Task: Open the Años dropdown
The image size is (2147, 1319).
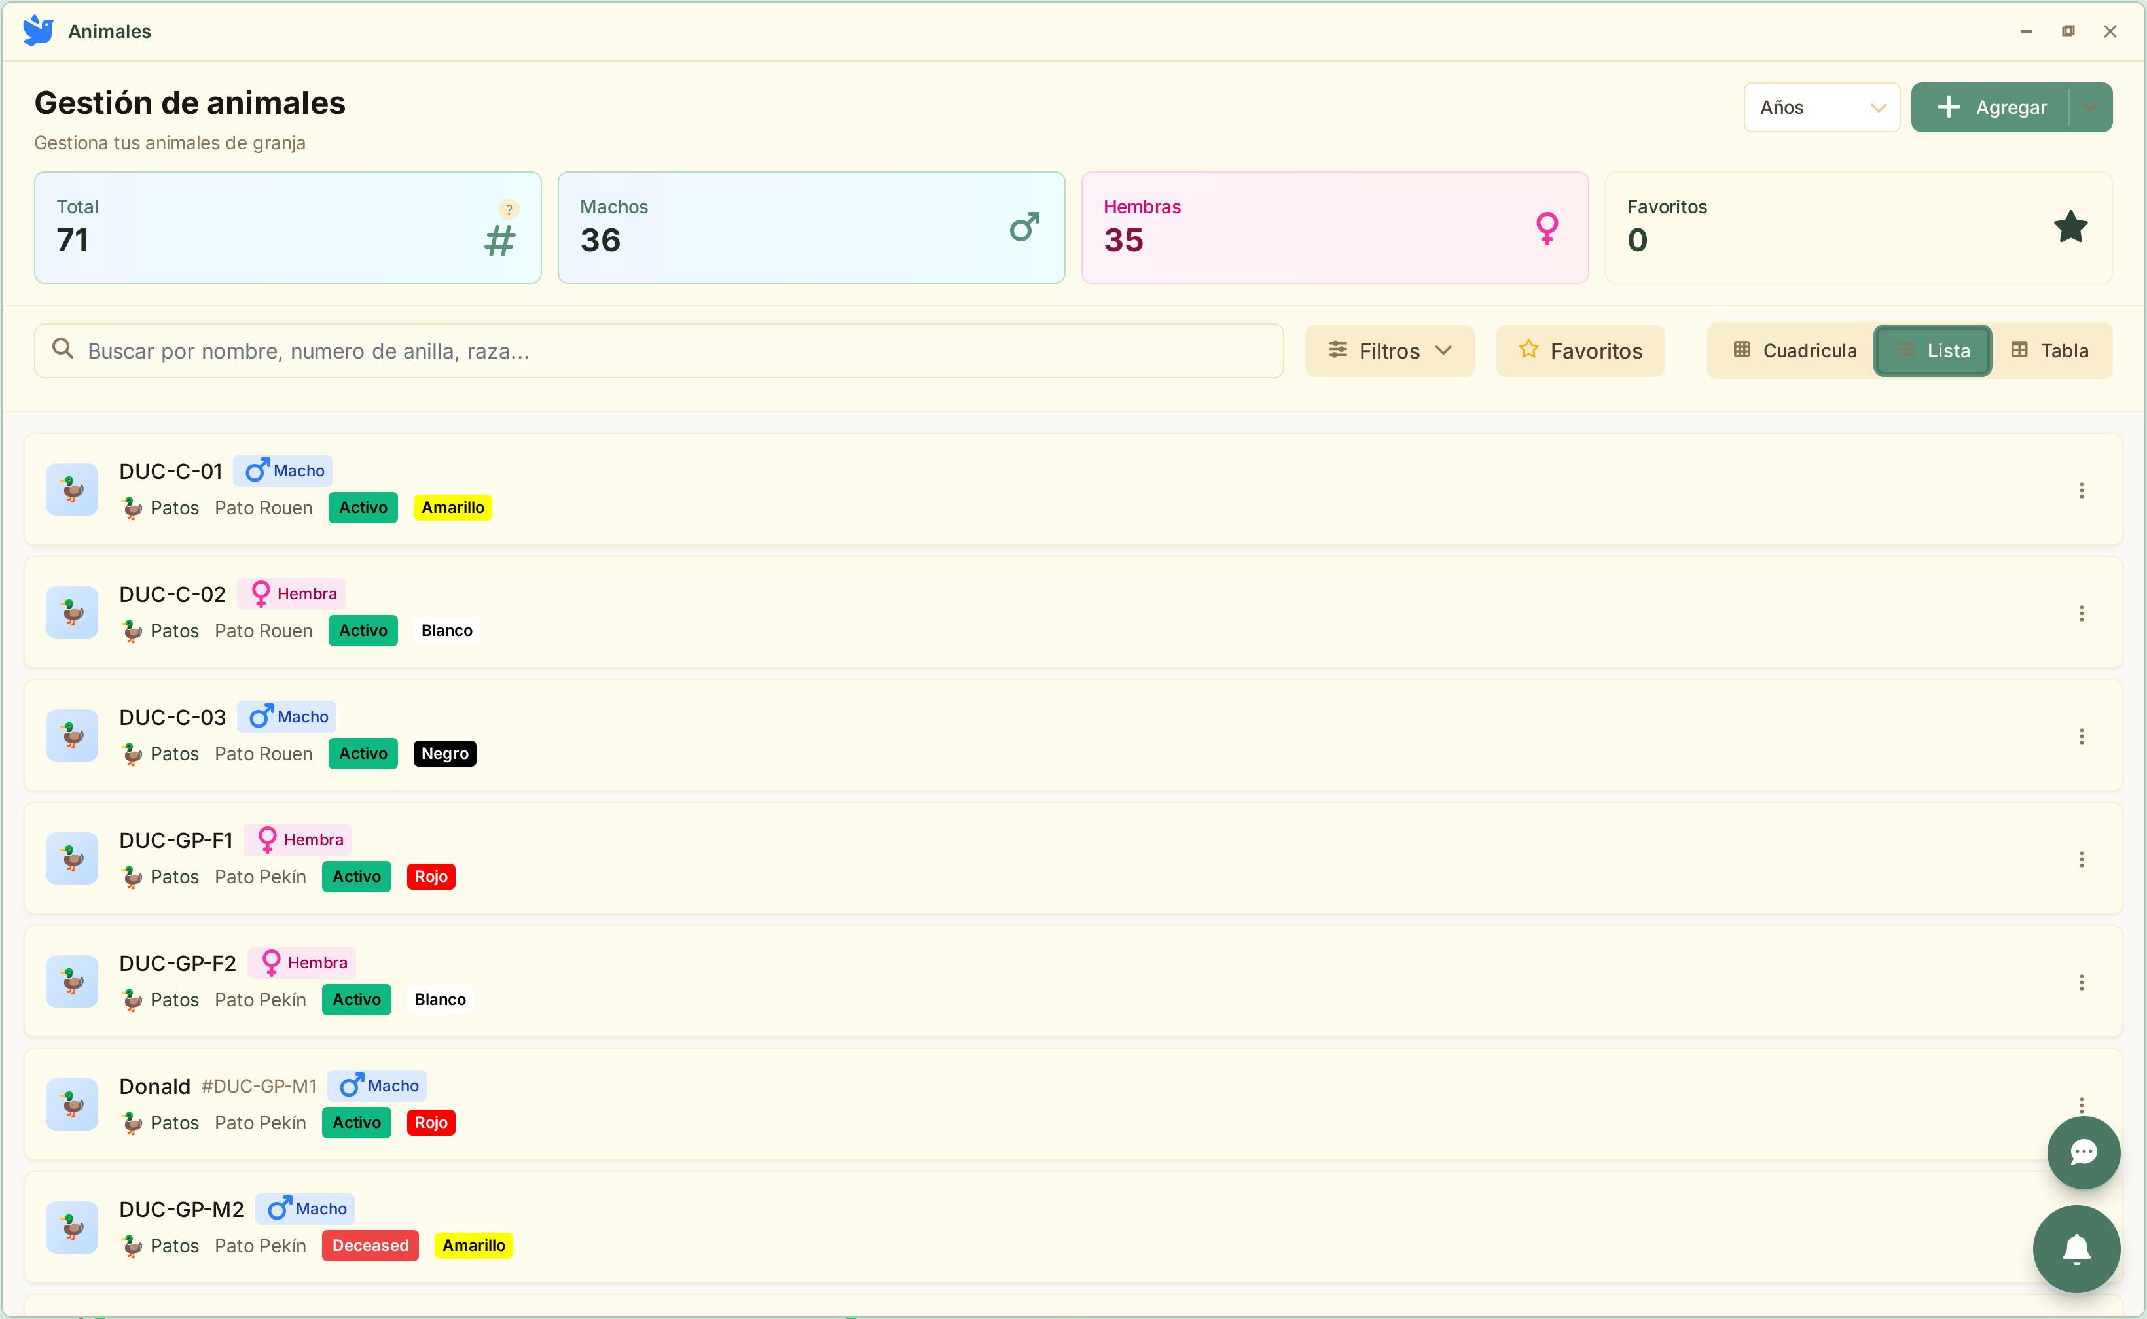Action: tap(1822, 107)
